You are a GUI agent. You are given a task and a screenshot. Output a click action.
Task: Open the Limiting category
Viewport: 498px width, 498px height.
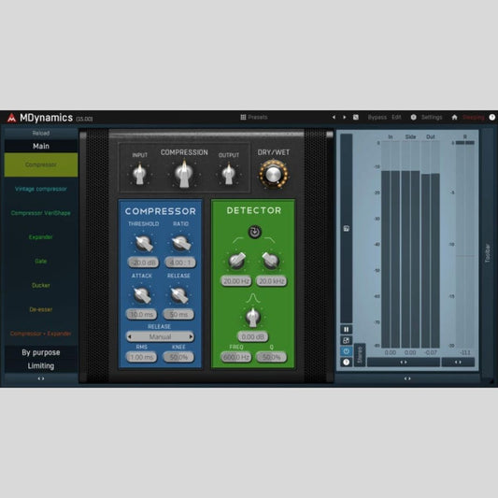pyautogui.click(x=41, y=366)
